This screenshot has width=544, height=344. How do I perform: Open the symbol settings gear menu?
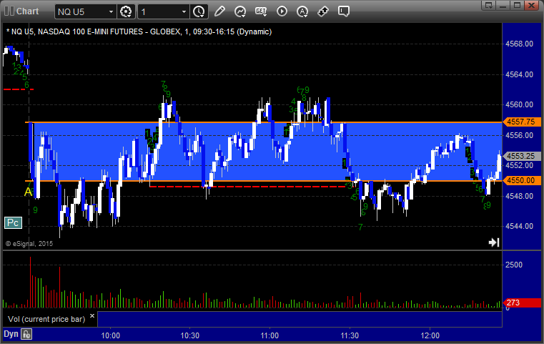pyautogui.click(x=126, y=12)
